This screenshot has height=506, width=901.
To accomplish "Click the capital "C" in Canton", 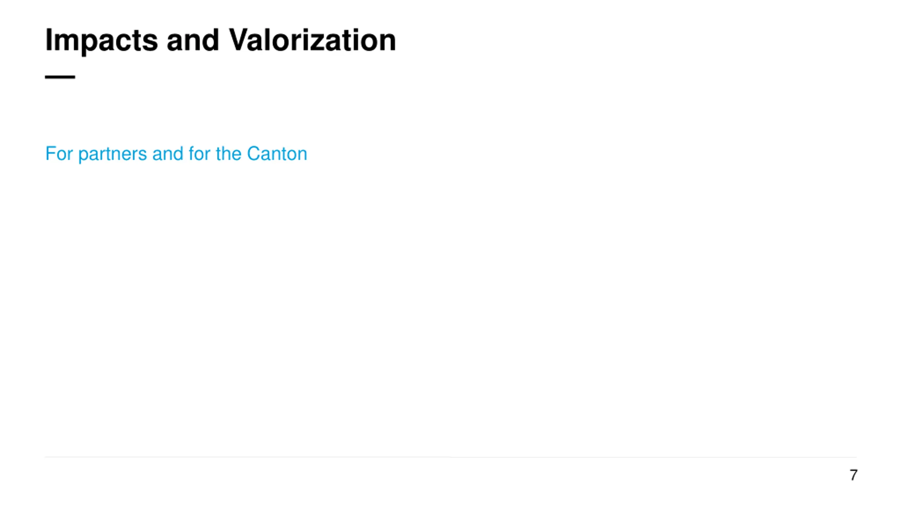I will 253,154.
